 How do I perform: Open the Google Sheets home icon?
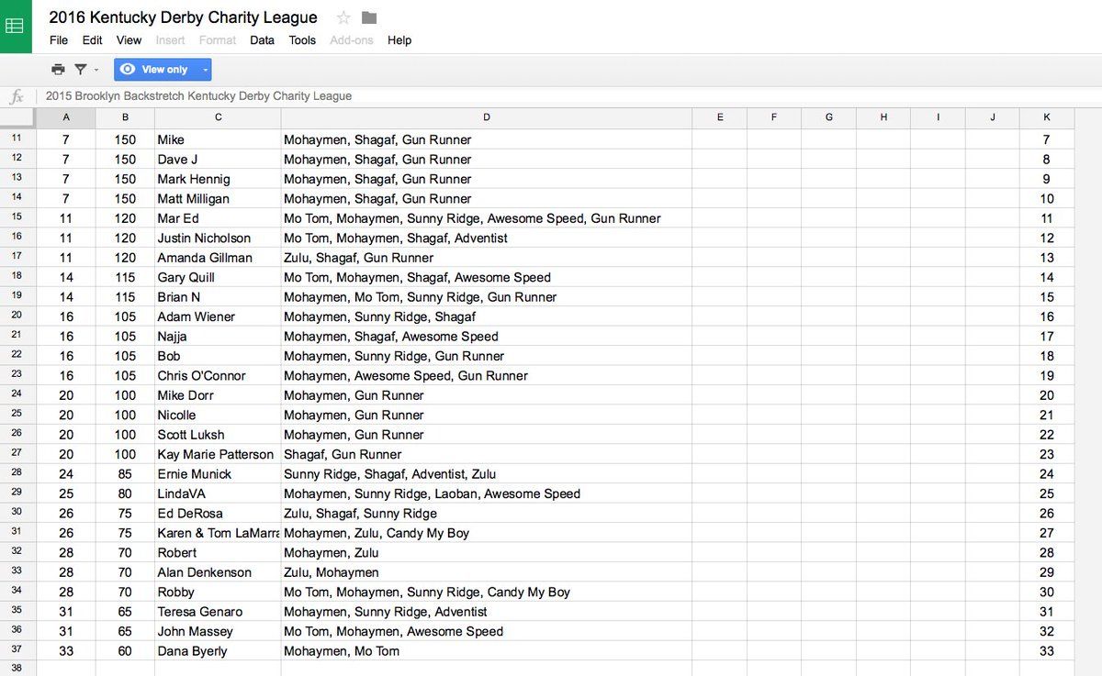(x=16, y=27)
